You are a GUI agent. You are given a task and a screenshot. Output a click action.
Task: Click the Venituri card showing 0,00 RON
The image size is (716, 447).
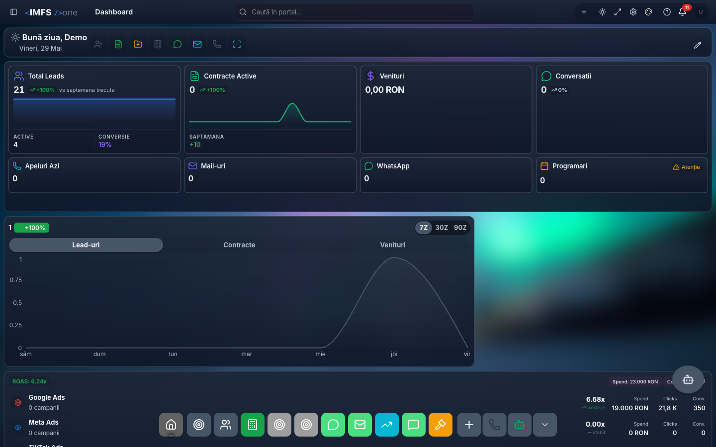tap(446, 110)
